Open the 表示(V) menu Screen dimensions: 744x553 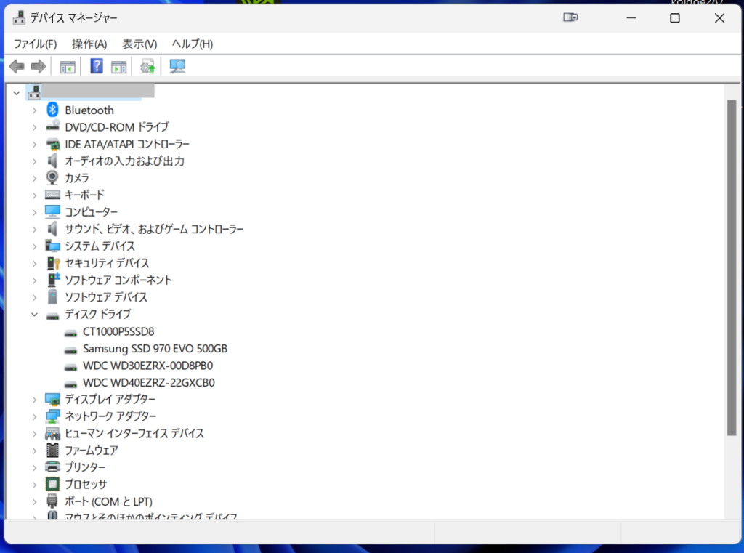point(139,44)
